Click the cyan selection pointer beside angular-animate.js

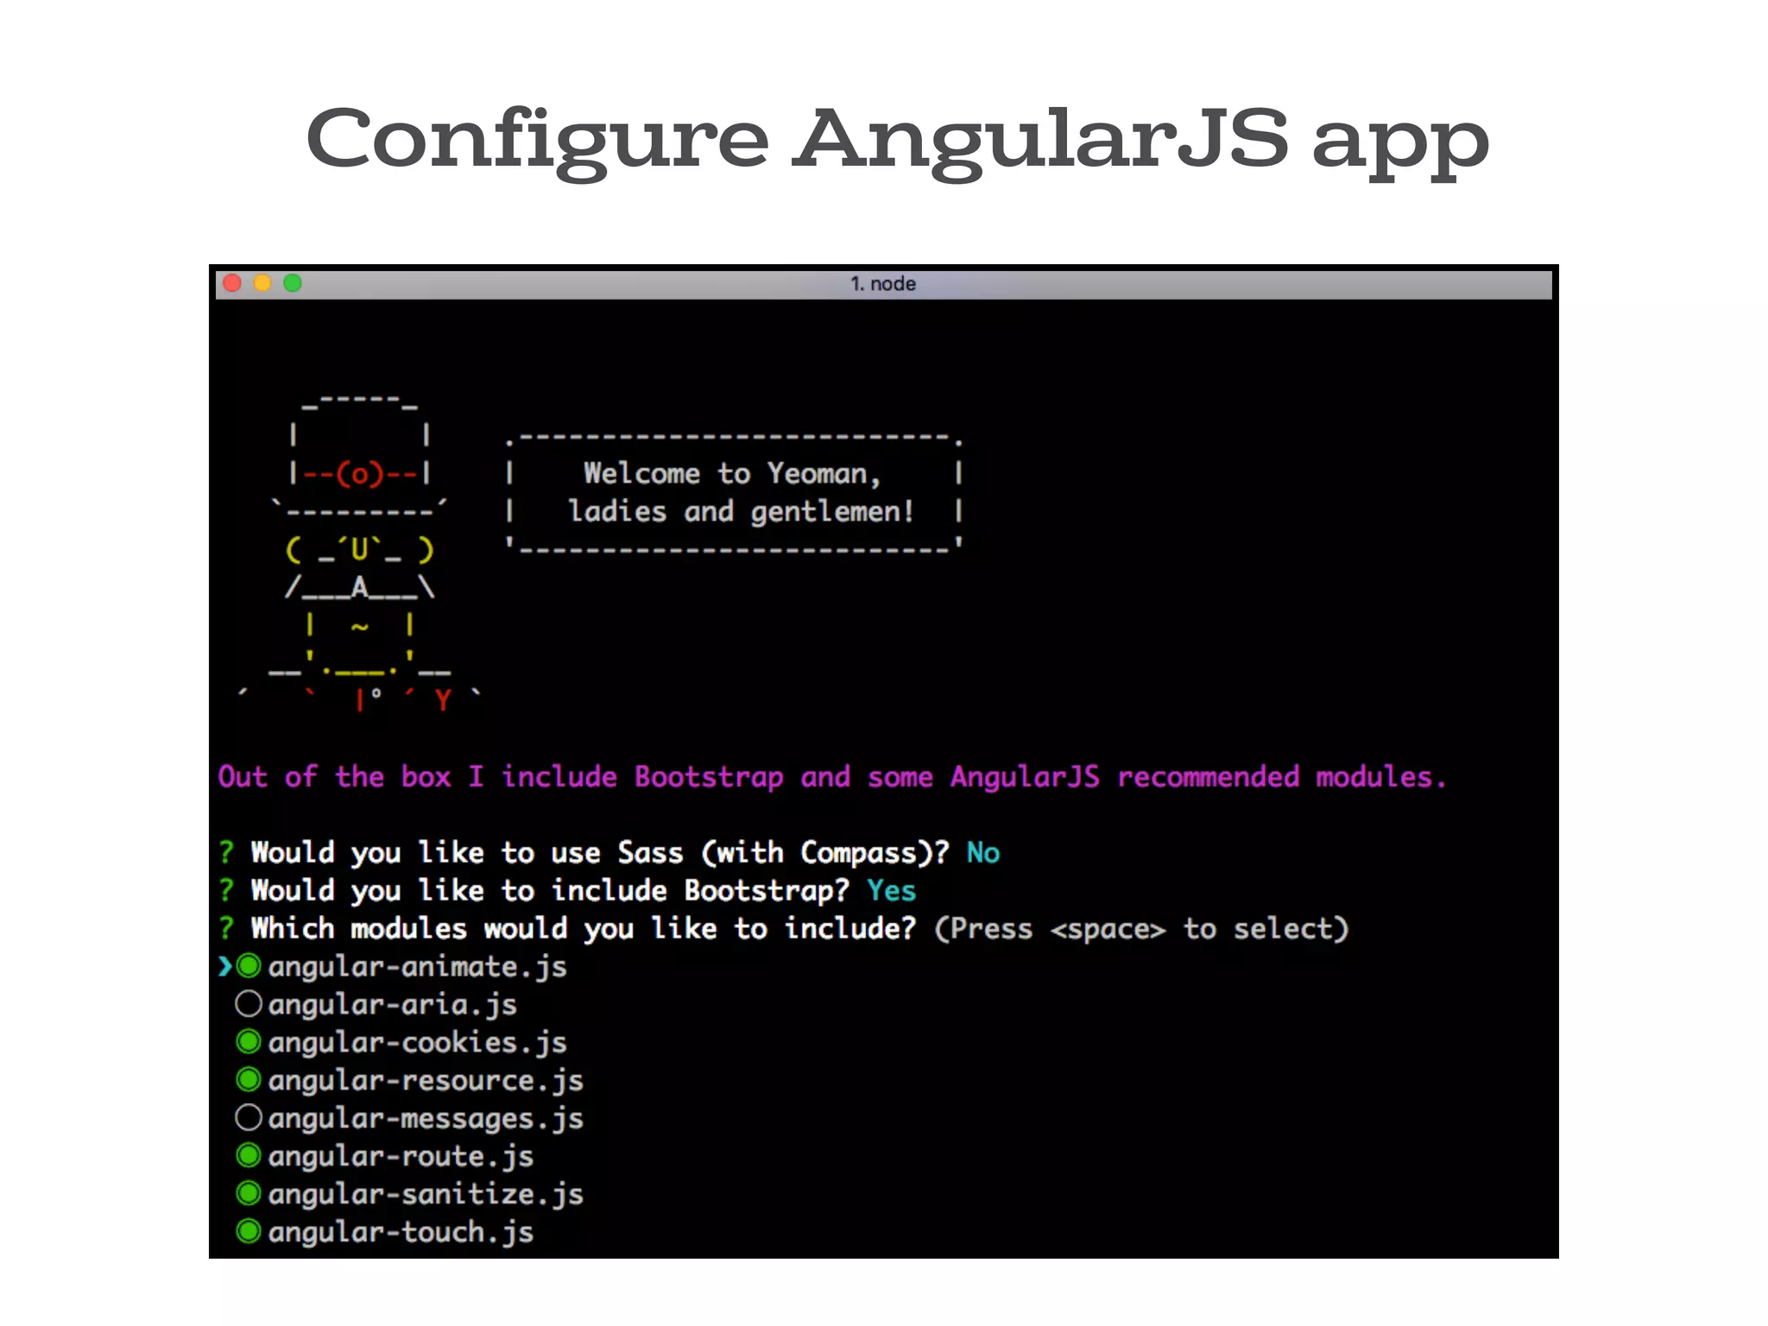(x=224, y=966)
